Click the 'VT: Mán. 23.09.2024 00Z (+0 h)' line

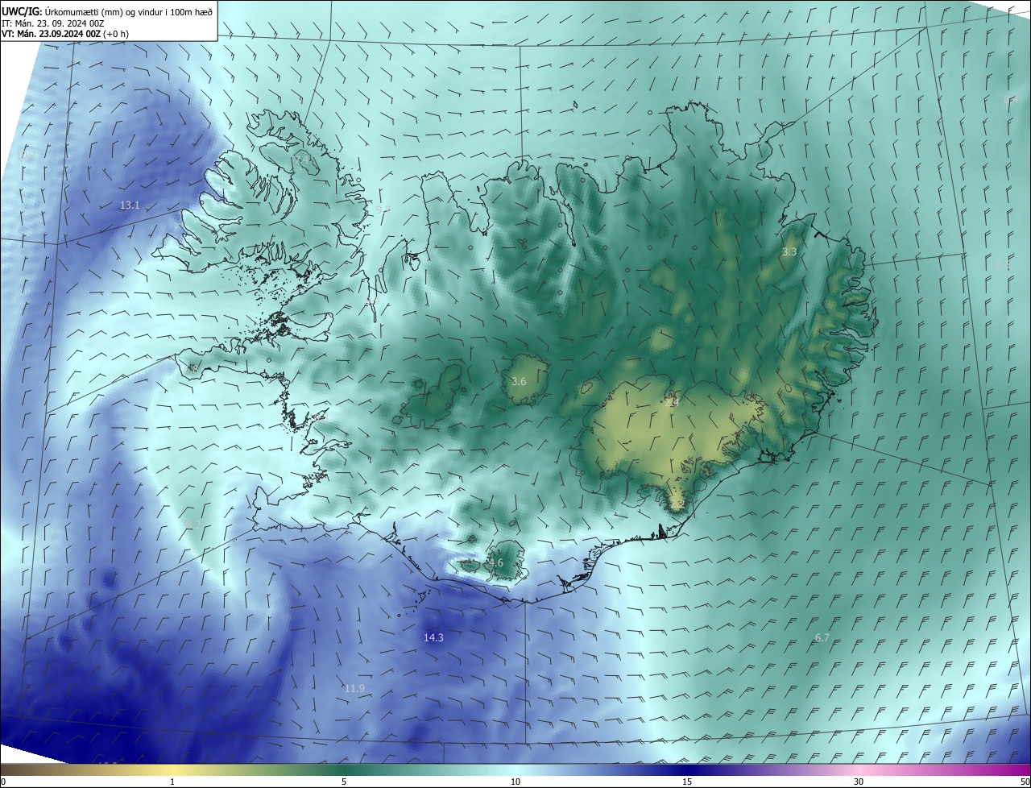64,34
